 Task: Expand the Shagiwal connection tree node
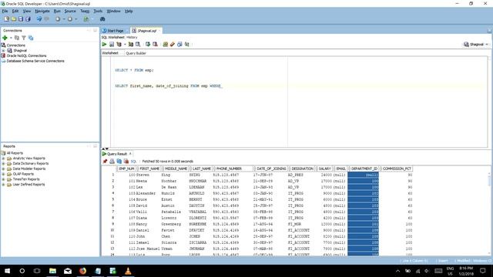click(3, 51)
